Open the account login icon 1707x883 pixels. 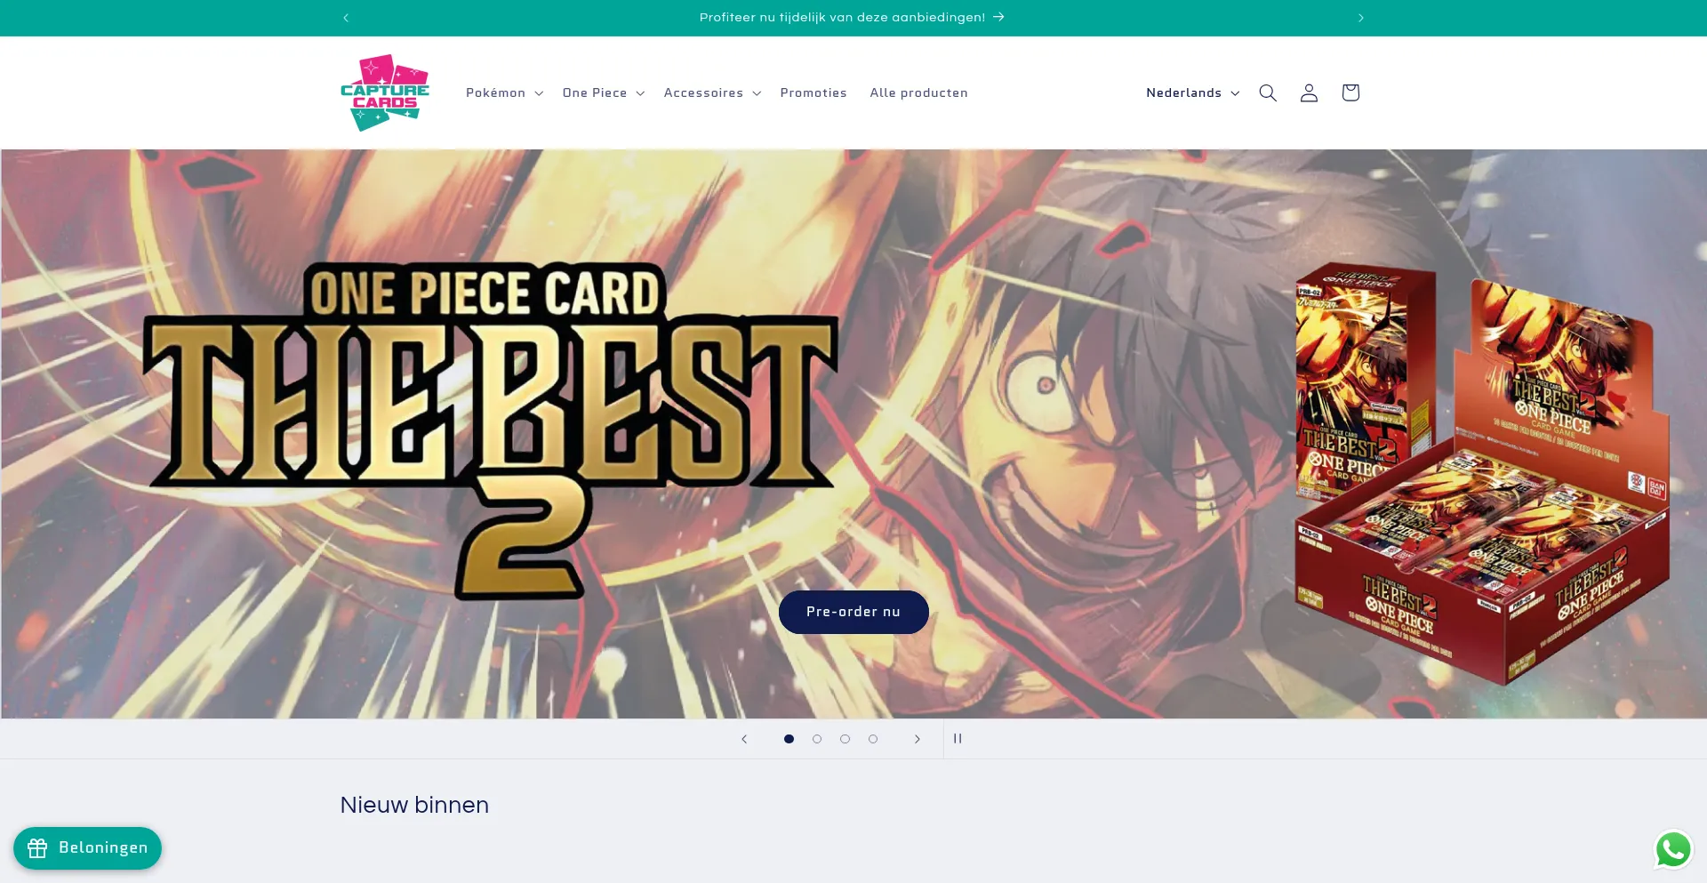click(1309, 92)
